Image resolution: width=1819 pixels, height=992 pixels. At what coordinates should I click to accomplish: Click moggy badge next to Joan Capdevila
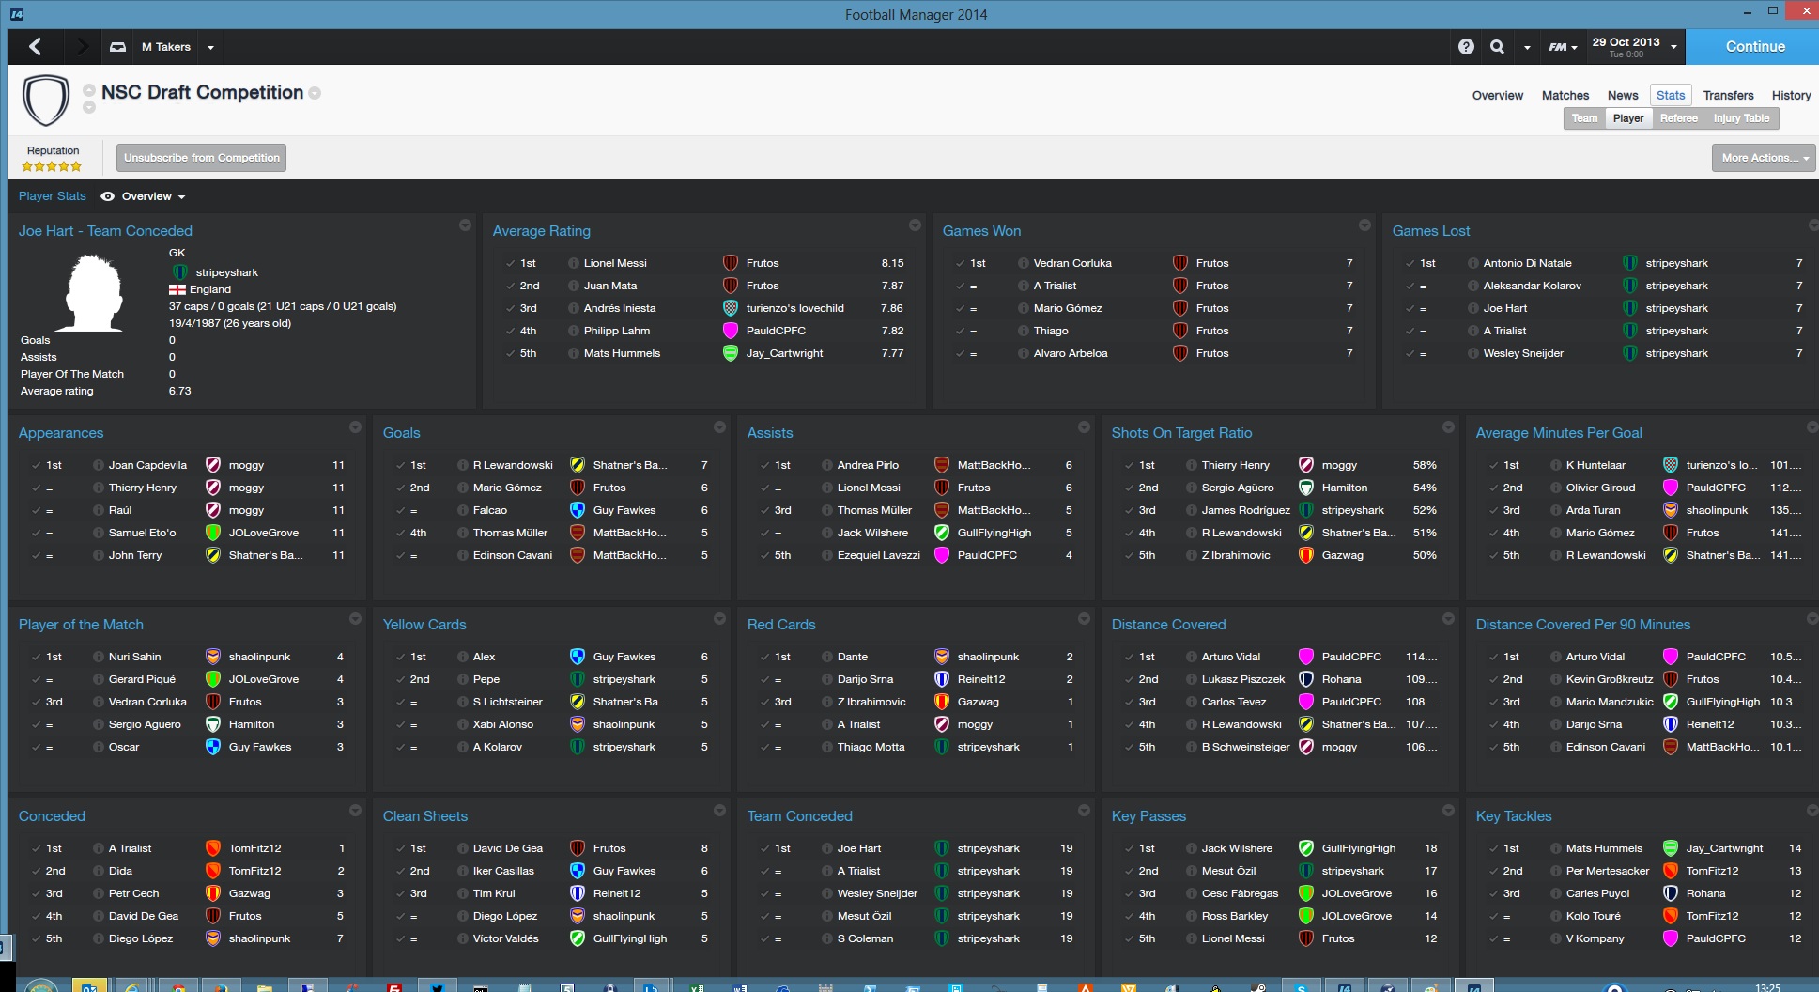(x=213, y=465)
